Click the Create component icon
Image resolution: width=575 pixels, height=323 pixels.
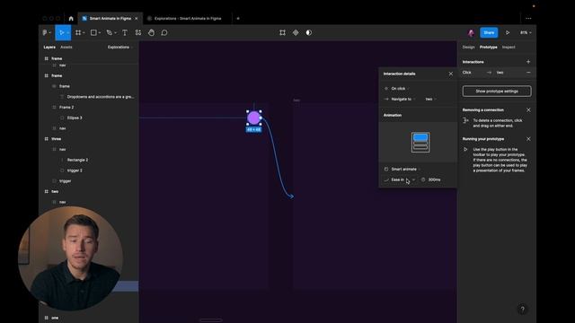(296, 32)
